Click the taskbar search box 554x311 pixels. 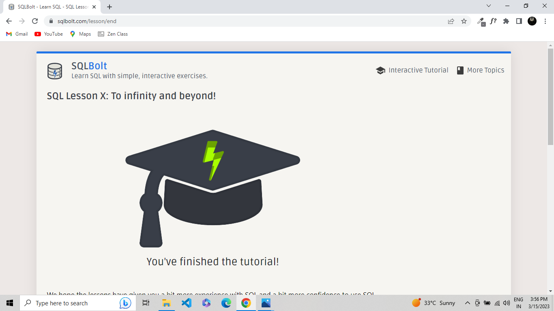pos(77,303)
